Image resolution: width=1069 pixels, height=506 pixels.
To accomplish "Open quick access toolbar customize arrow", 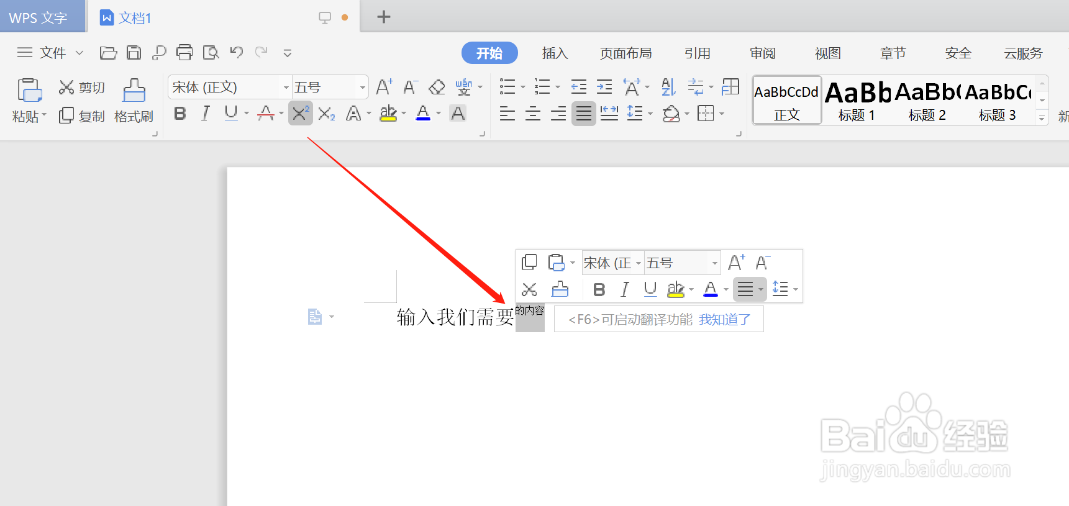I will (288, 53).
